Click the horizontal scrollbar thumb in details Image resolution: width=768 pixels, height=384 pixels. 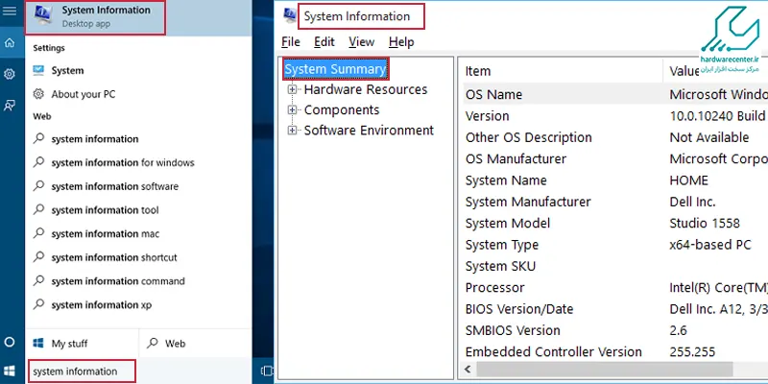604,370
